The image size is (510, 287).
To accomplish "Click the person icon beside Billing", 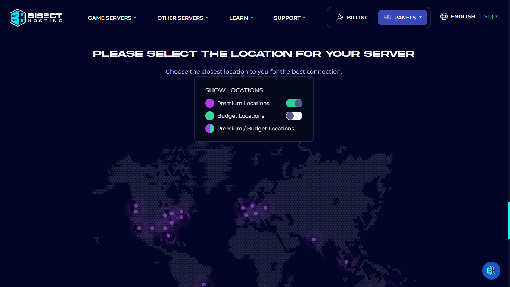I will (340, 17).
